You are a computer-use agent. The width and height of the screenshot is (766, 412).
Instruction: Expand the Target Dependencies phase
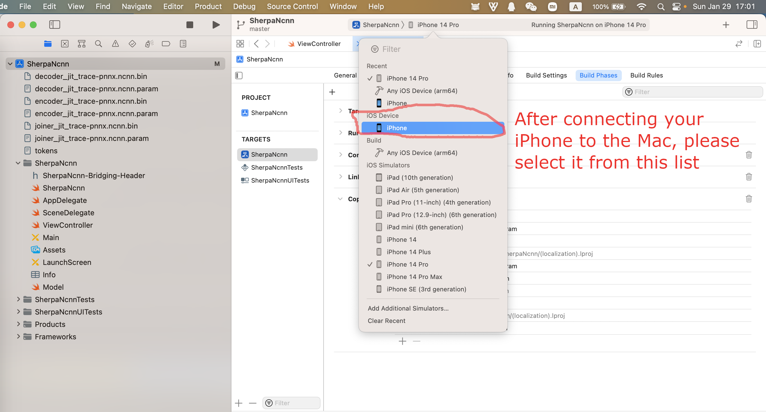[340, 111]
